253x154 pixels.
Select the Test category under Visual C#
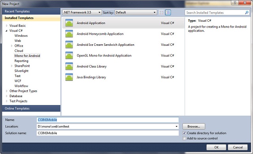(17, 76)
